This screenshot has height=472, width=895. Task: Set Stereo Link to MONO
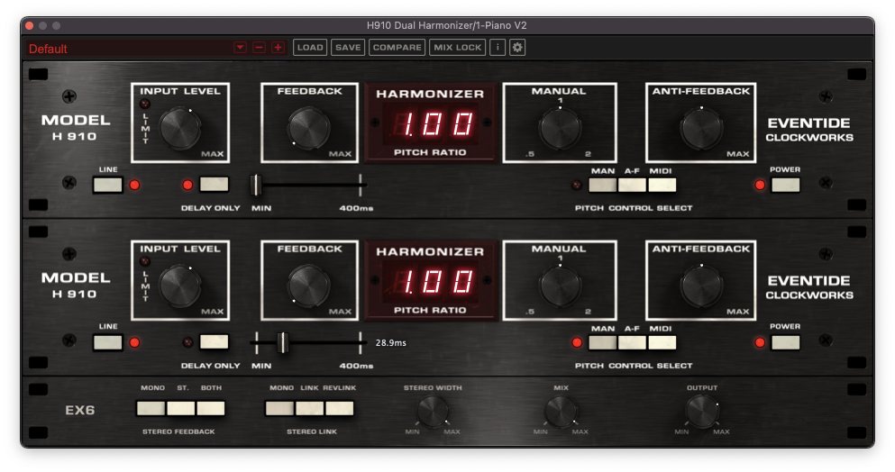(x=279, y=408)
